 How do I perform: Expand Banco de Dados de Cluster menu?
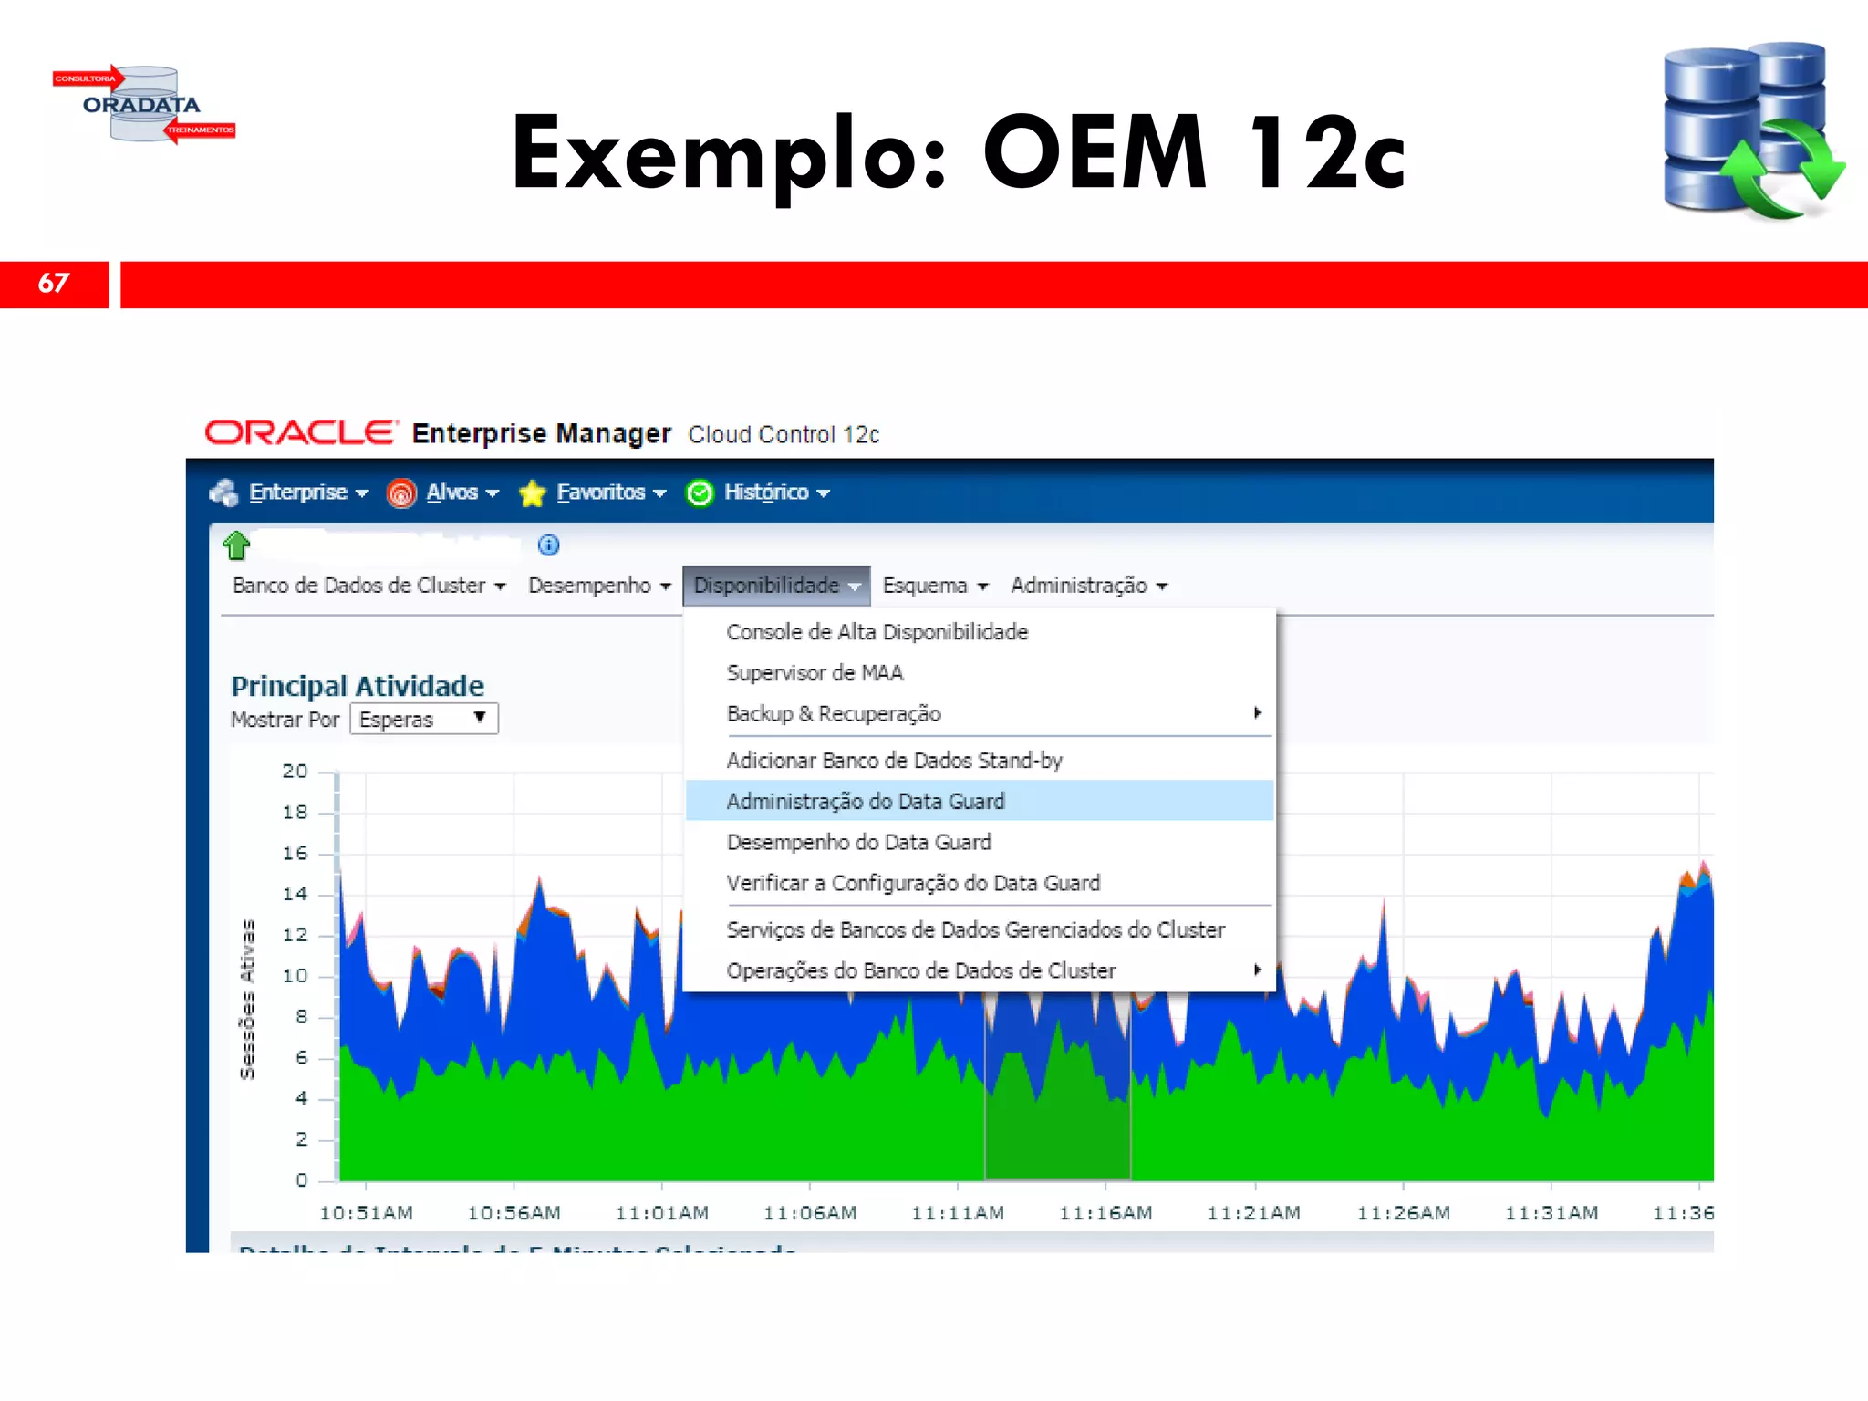(x=368, y=586)
